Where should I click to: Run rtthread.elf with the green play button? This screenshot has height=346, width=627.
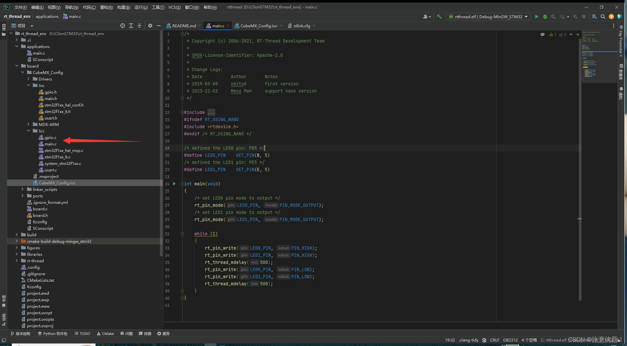[x=537, y=17]
